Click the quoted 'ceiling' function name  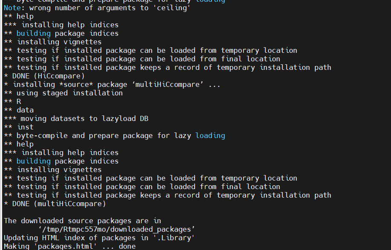click(173, 8)
